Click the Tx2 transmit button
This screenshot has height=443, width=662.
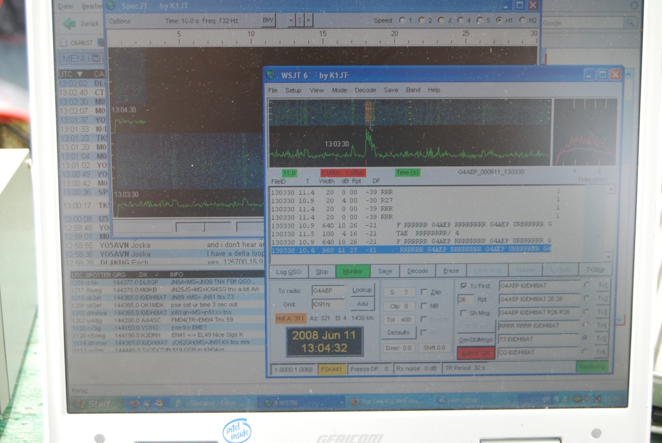[602, 299]
